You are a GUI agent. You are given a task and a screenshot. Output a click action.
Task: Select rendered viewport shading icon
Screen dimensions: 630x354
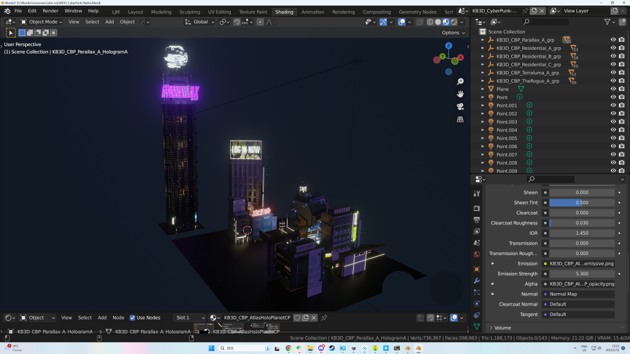tap(454, 22)
